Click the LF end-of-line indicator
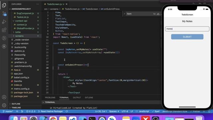This screenshot has width=213, height=120. coord(132,111)
